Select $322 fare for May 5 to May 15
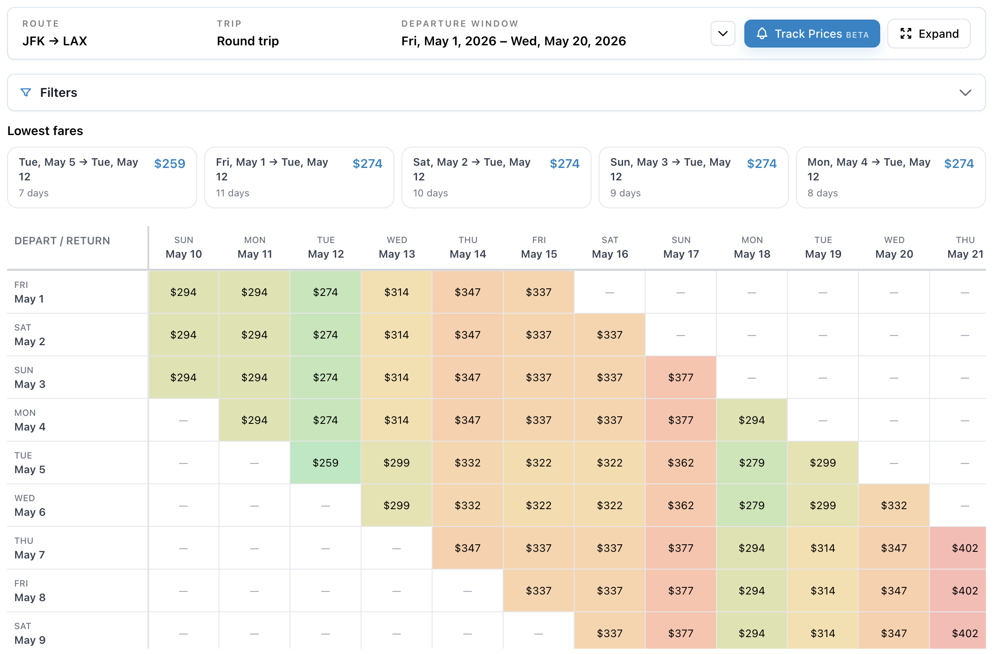 click(x=539, y=463)
